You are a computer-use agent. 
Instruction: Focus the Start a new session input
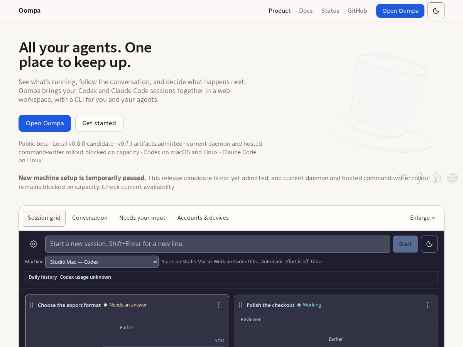tap(218, 244)
